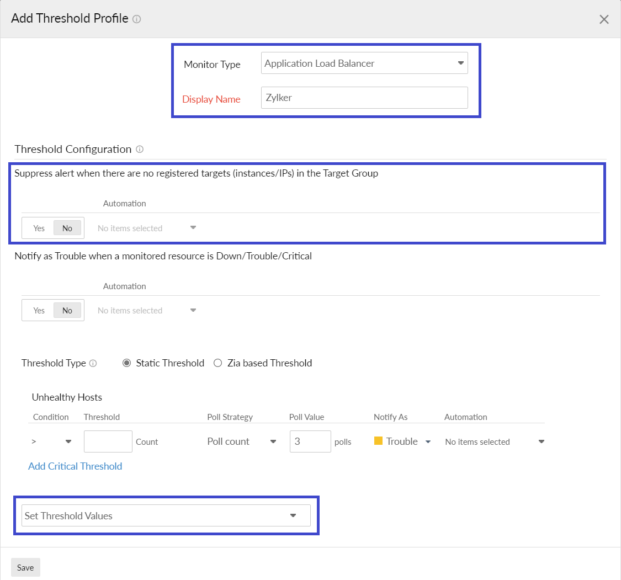Image resolution: width=621 pixels, height=580 pixels.
Task: Click the Save button
Action: pyautogui.click(x=25, y=567)
